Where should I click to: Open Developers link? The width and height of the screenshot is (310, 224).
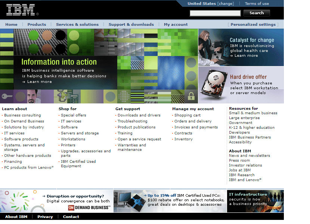pyautogui.click(x=239, y=132)
